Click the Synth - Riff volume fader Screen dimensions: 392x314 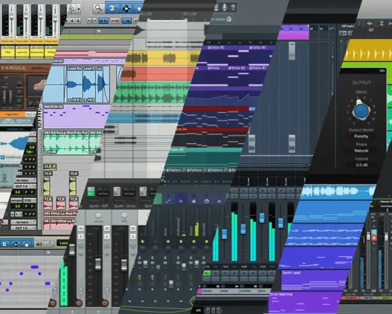98,264
